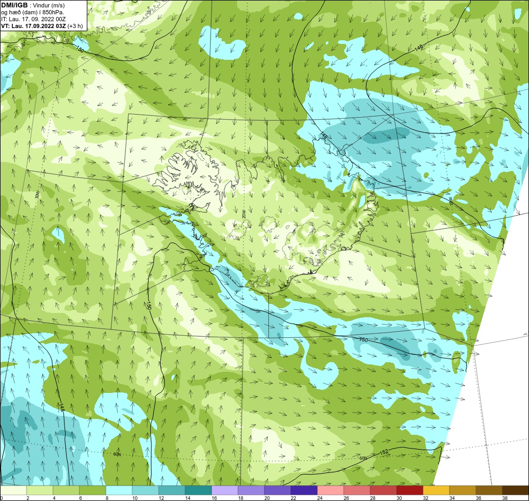The image size is (529, 501).
Task: Click the '150' contour label off Greenland coast
Action: [x=80, y=49]
